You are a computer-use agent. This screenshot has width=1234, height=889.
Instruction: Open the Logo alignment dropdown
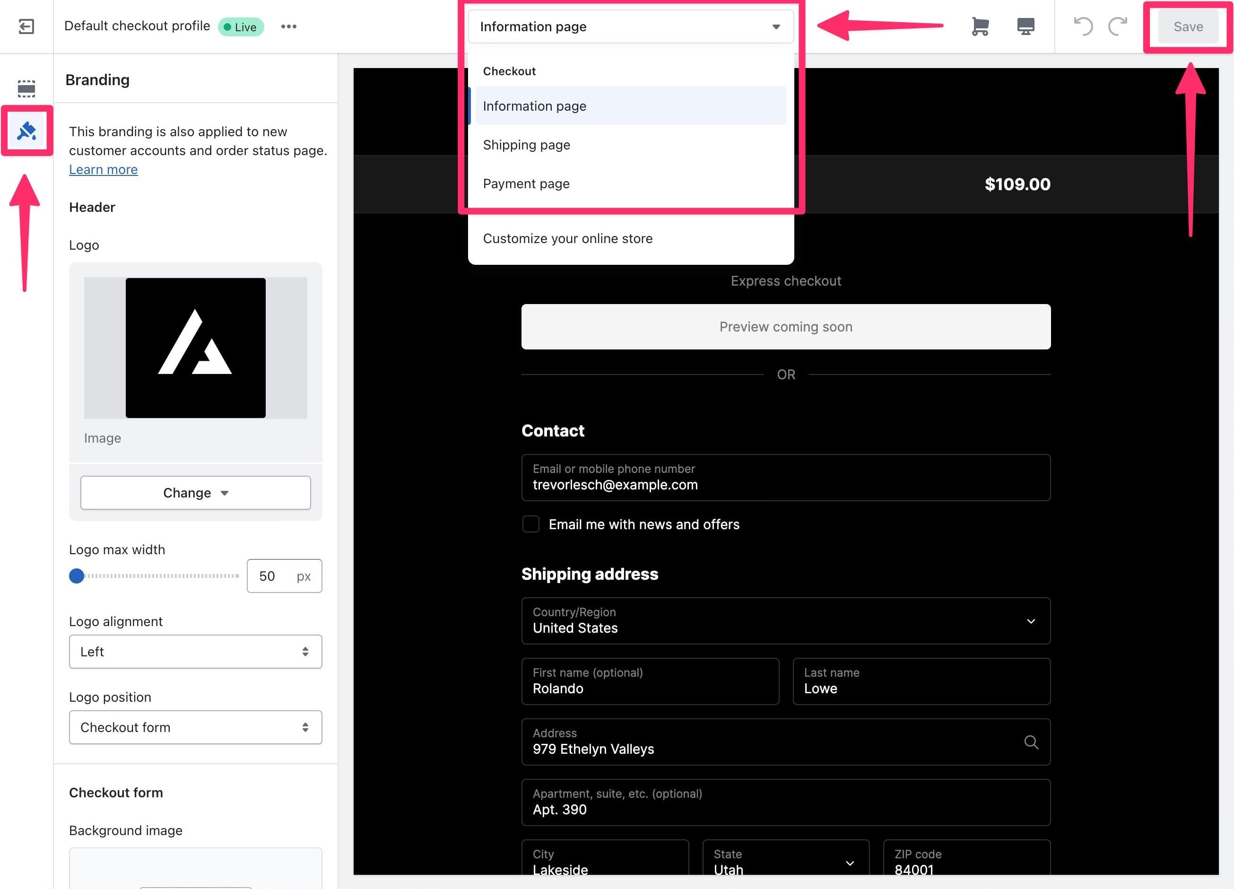click(x=195, y=651)
